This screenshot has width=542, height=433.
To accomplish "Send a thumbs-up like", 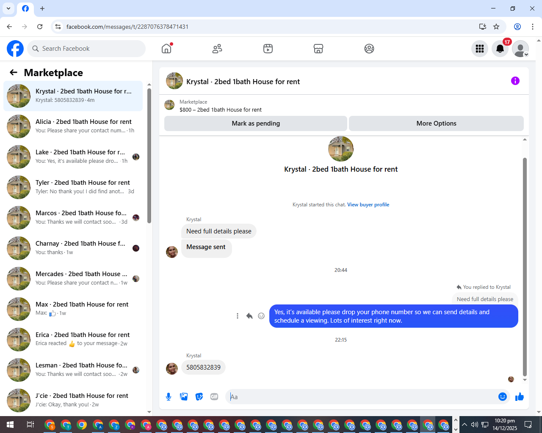I will point(520,397).
